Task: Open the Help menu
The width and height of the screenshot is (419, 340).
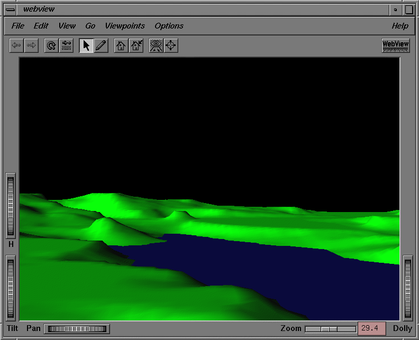Action: (x=400, y=26)
